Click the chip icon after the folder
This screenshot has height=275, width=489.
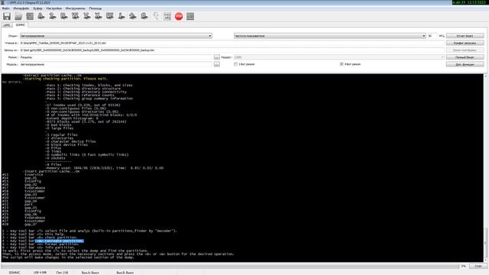[x=30, y=16]
